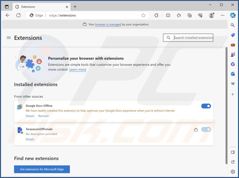Open the user profile avatar
This screenshot has width=239, height=178.
(x=211, y=15)
